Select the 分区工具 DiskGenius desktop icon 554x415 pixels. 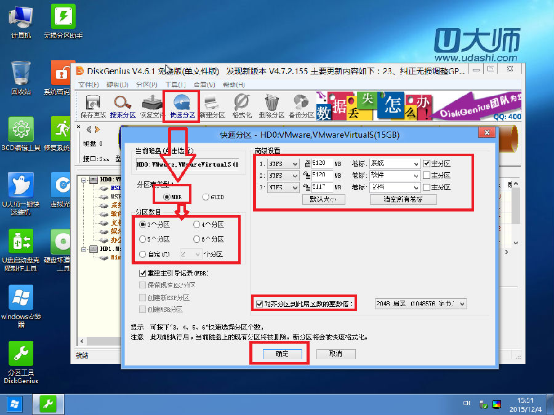pyautogui.click(x=21, y=363)
